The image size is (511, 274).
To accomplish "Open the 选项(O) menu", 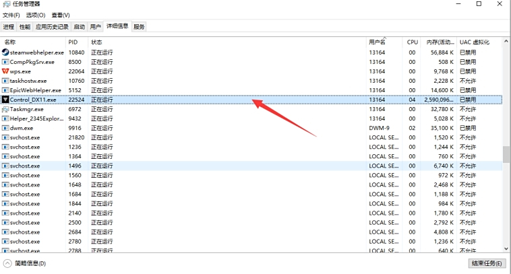I will click(x=36, y=15).
